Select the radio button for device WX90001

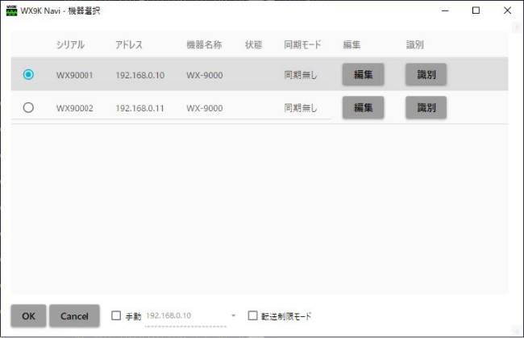tap(29, 75)
